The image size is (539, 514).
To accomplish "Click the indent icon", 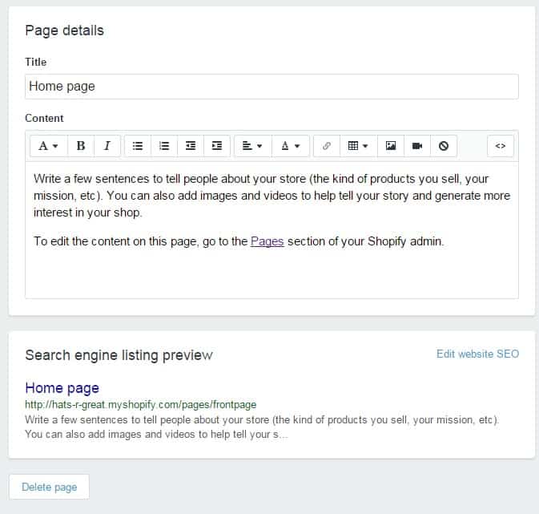I will coord(216,146).
